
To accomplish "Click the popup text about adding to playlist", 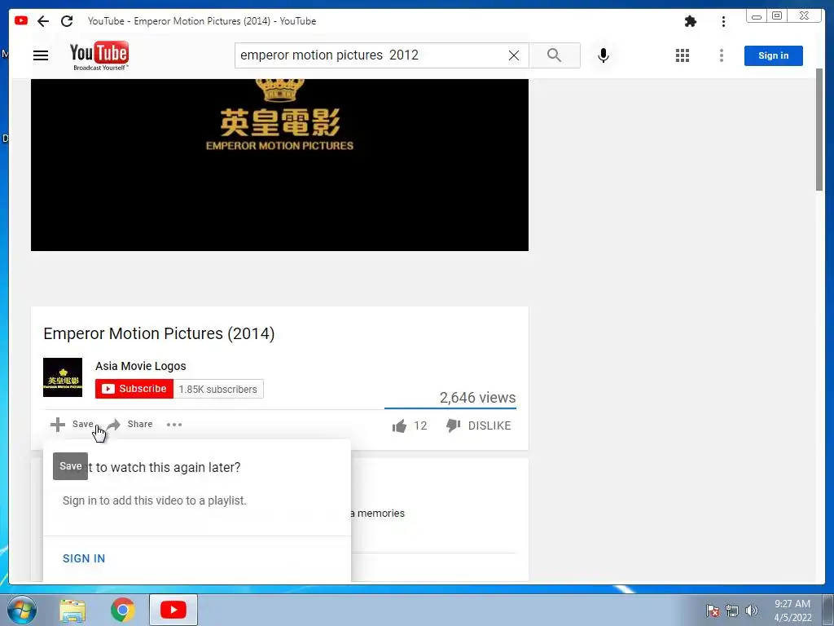I will pos(154,500).
